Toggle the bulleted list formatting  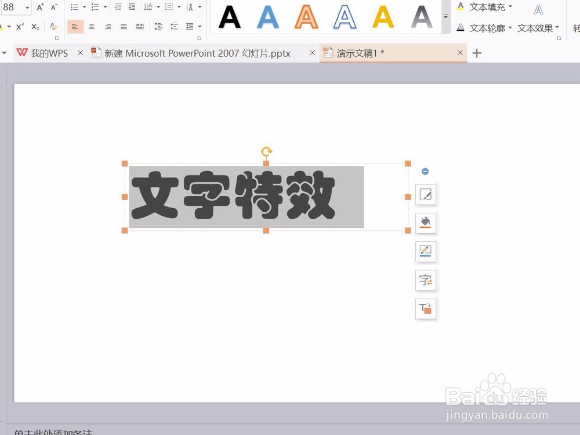pos(75,7)
